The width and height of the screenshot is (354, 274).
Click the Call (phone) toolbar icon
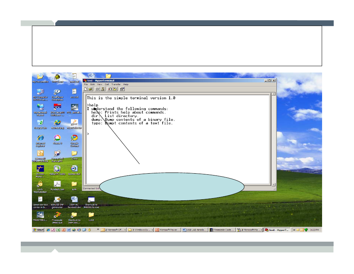click(98, 89)
